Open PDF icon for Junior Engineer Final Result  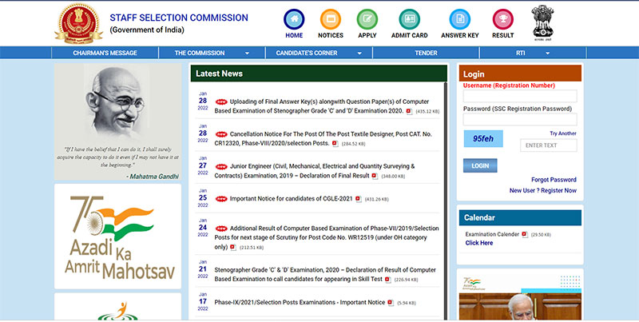(x=375, y=176)
